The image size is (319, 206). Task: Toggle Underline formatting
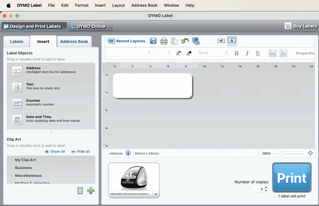[258, 53]
